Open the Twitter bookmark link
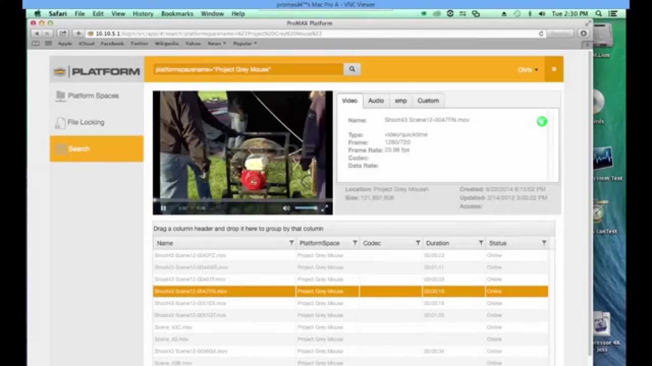Screen dimensions: 652x366 click(x=139, y=44)
